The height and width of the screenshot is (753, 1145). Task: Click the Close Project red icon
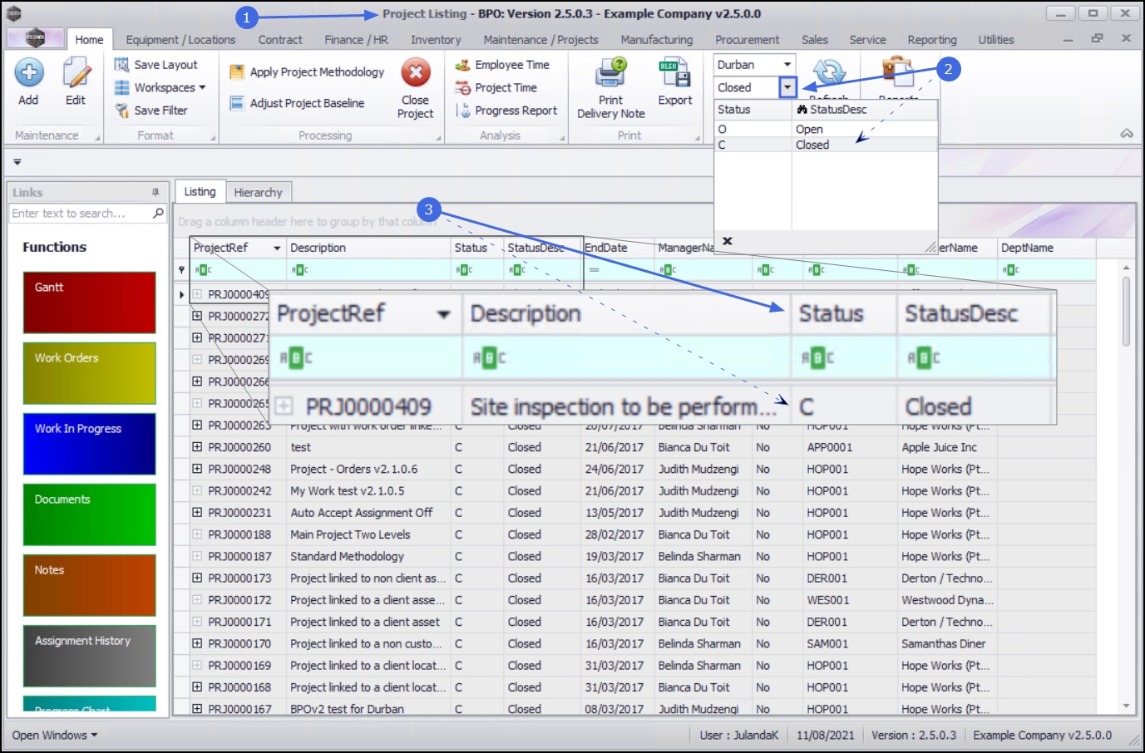415,73
